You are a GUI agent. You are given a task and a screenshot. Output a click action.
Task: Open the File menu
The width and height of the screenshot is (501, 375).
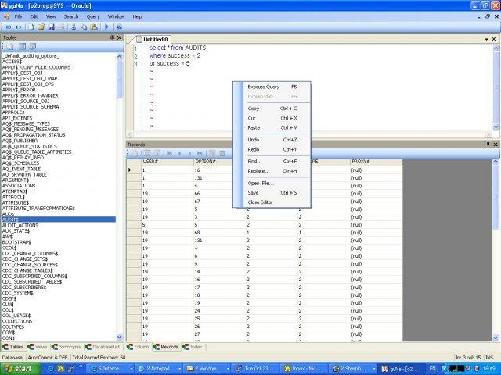click(19, 16)
